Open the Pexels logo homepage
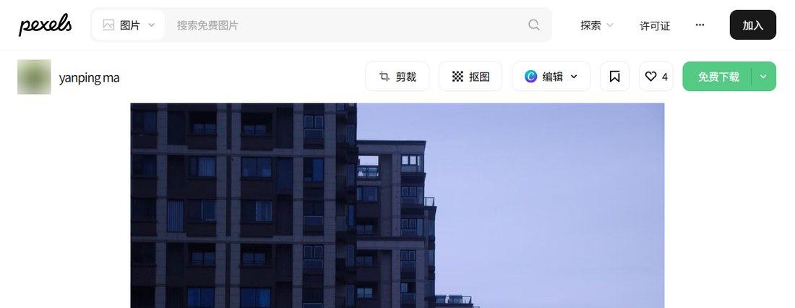The width and height of the screenshot is (795, 308). (45, 25)
